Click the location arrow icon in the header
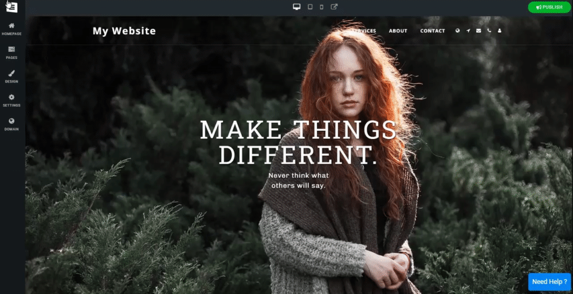Image resolution: width=573 pixels, height=294 pixels. point(468,31)
